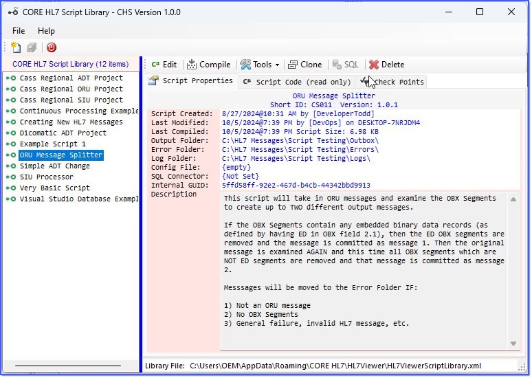Open the Help menu
The width and height of the screenshot is (532, 378).
coord(46,31)
